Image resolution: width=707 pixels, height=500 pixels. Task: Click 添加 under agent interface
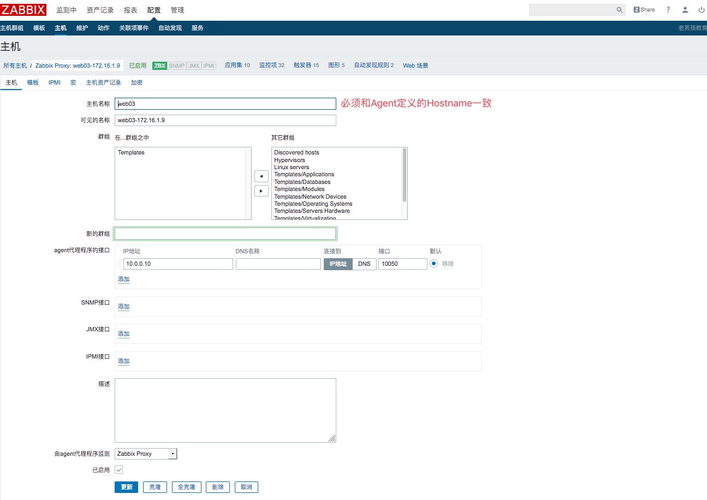pyautogui.click(x=124, y=279)
